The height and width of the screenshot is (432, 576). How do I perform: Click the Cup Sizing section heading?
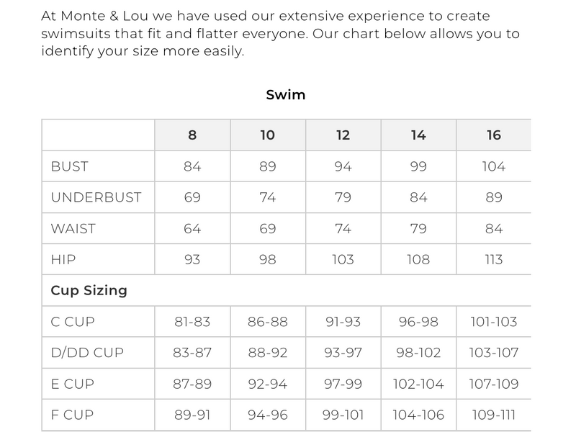point(89,291)
